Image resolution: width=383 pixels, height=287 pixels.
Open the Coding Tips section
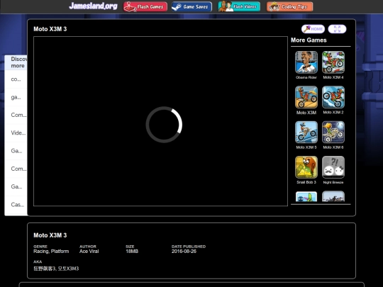pos(289,6)
